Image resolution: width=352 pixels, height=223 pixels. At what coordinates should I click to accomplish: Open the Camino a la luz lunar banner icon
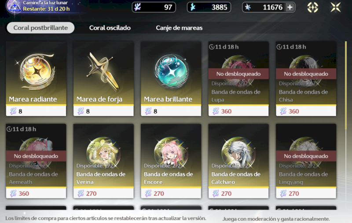(x=14, y=7)
